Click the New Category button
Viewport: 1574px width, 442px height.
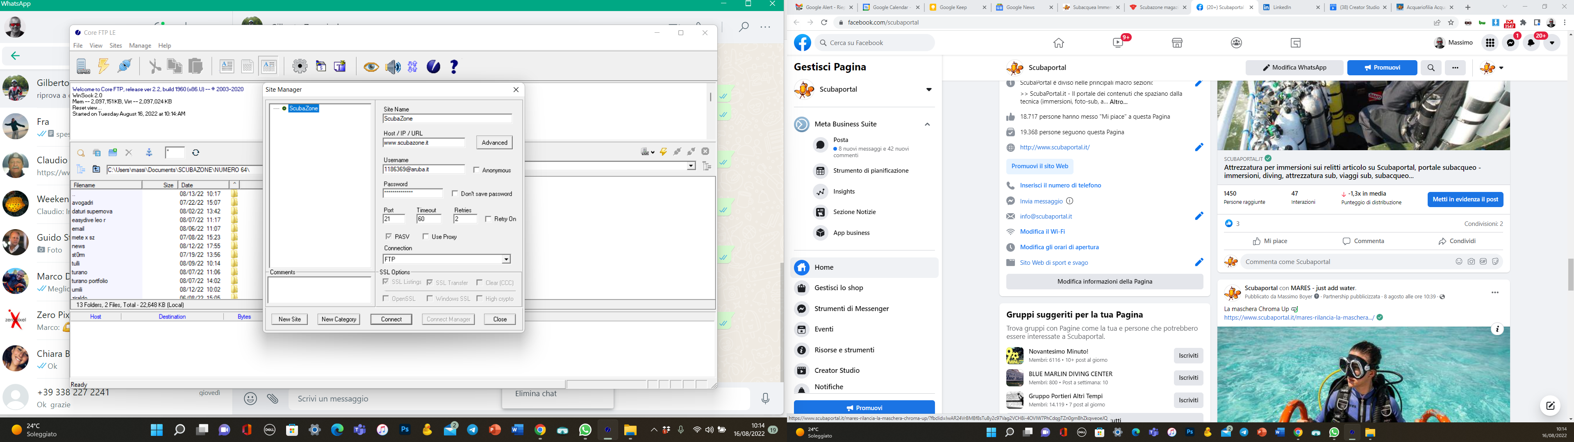[x=339, y=319]
